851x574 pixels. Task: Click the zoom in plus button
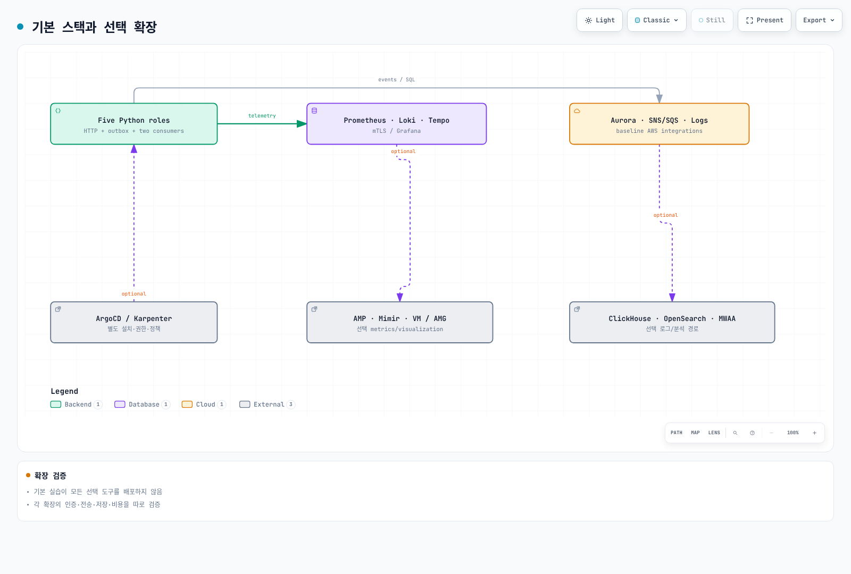pyautogui.click(x=814, y=433)
